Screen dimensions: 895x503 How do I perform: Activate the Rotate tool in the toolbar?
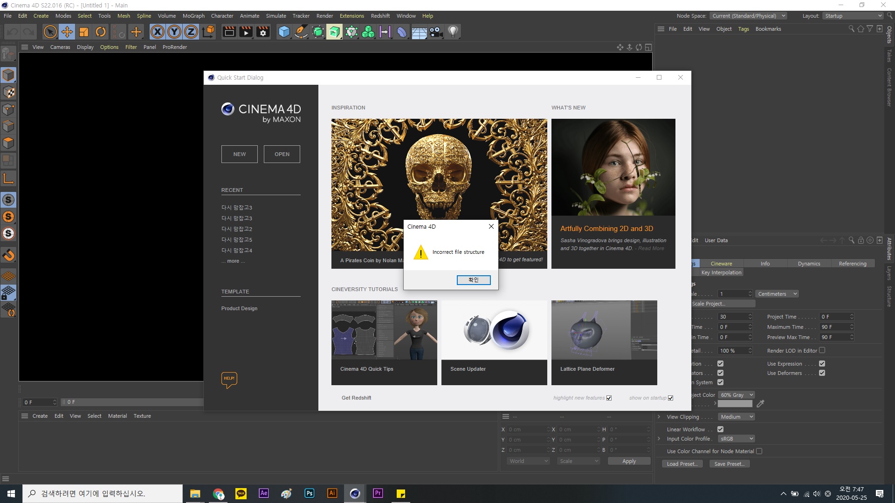tap(101, 32)
